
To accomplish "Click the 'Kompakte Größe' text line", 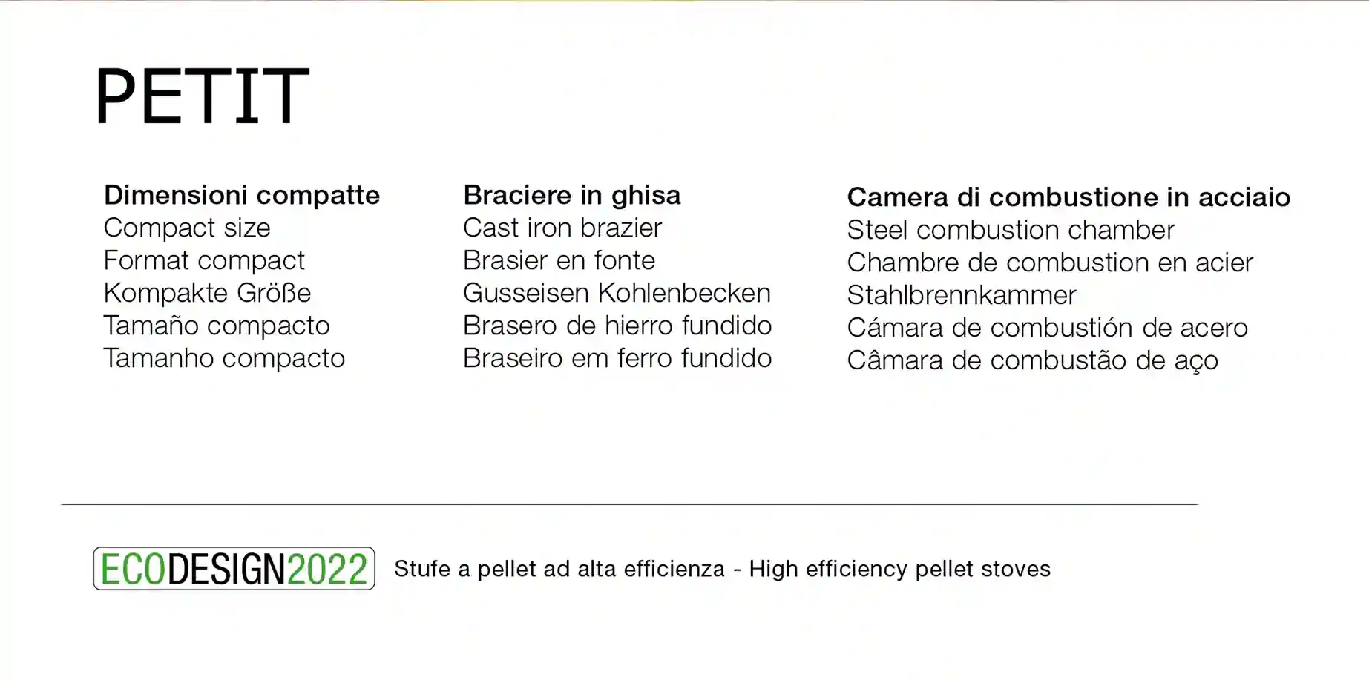I will coord(207,293).
